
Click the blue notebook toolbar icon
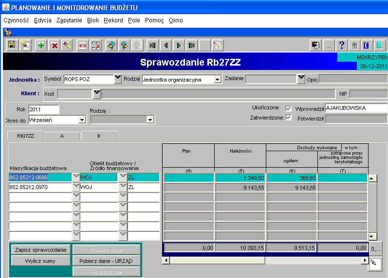pos(367,45)
